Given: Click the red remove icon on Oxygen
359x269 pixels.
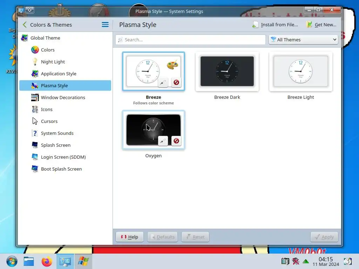Looking at the screenshot, I should [176, 141].
